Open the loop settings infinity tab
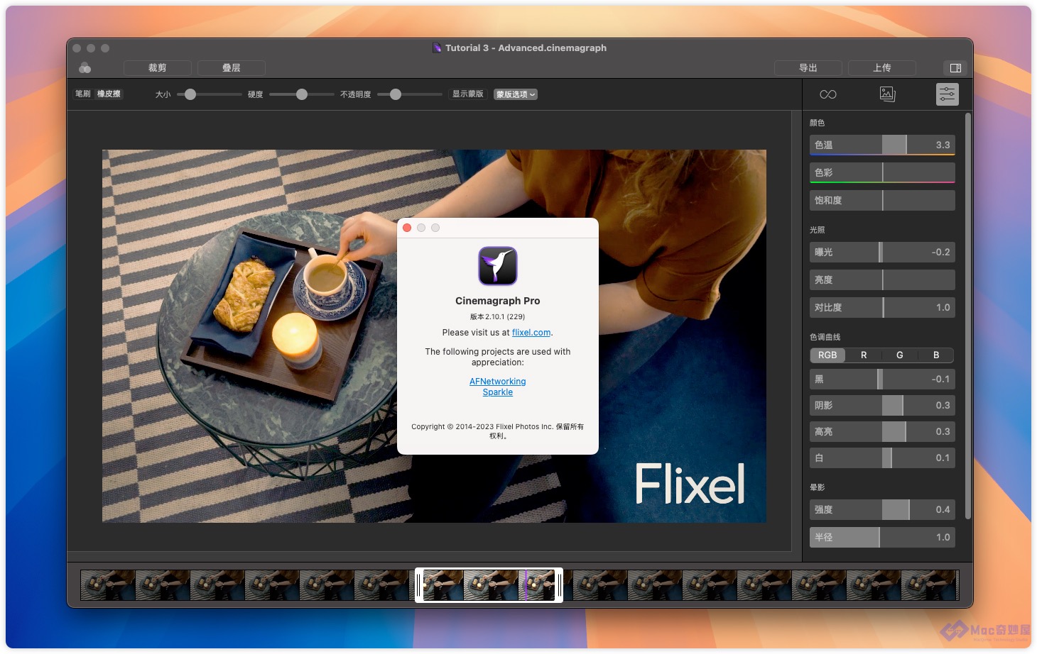This screenshot has width=1037, height=654. (827, 94)
